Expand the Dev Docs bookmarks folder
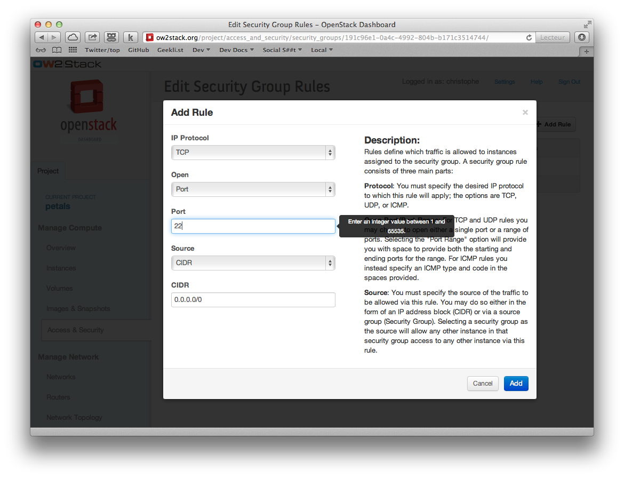 point(236,50)
